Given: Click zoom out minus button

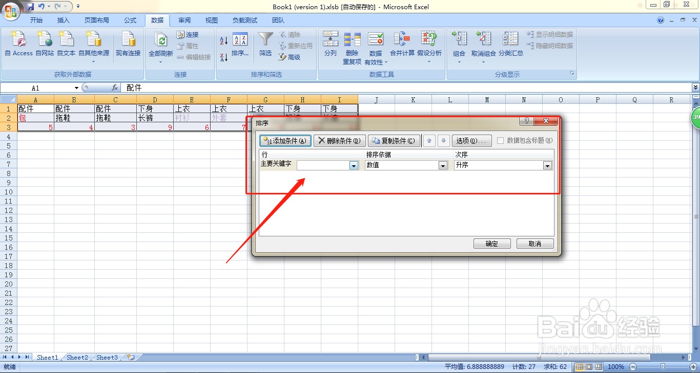Looking at the screenshot, I should (x=633, y=367).
